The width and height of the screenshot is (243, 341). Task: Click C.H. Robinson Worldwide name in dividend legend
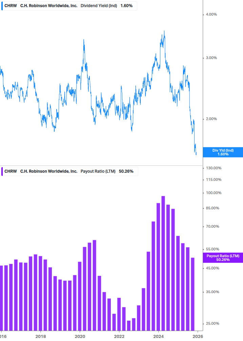click(x=49, y=6)
